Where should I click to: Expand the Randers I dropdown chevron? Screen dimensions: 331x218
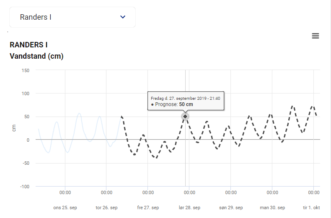point(123,17)
